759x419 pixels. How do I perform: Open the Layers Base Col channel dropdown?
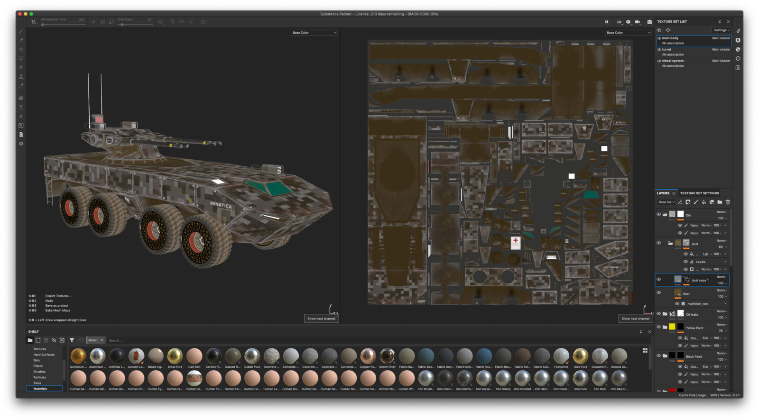coord(666,202)
